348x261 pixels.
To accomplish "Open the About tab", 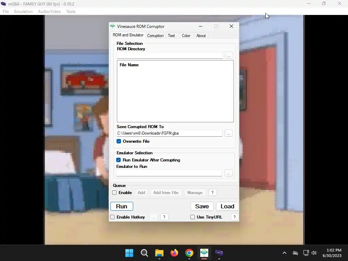I will 201,35.
